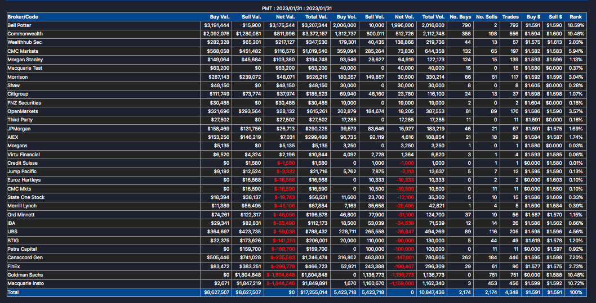The image size is (596, 303).
Task: Select the OpenMarkets broker name
Action: (23, 111)
